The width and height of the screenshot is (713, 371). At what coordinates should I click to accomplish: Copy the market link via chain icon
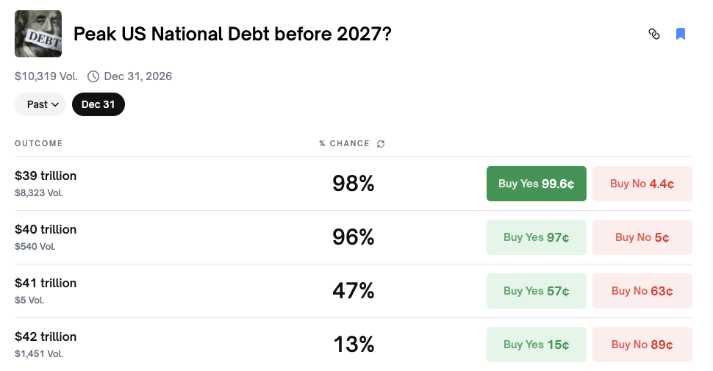654,34
